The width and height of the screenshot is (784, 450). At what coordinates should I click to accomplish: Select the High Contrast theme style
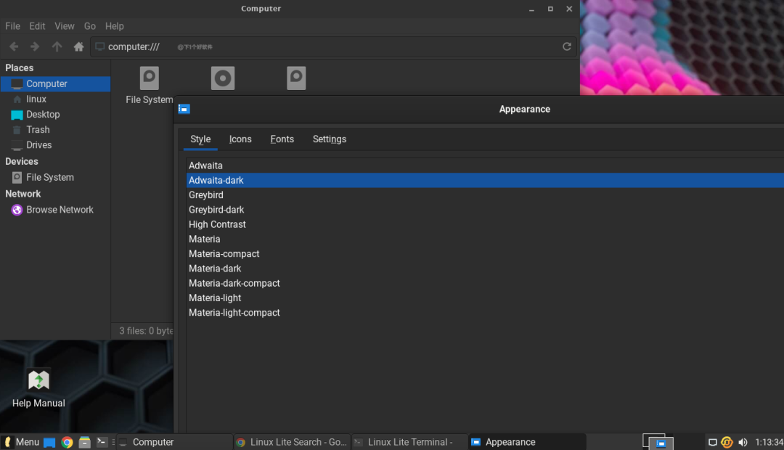pos(217,224)
